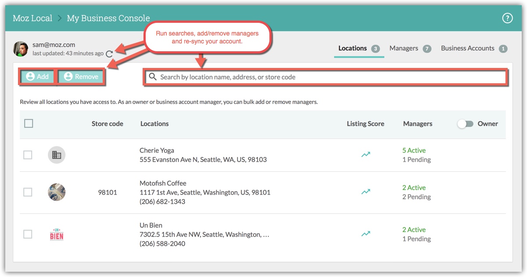The width and height of the screenshot is (527, 277).
Task: Click Cherie Yoga building placeholder icon
Action: point(57,155)
